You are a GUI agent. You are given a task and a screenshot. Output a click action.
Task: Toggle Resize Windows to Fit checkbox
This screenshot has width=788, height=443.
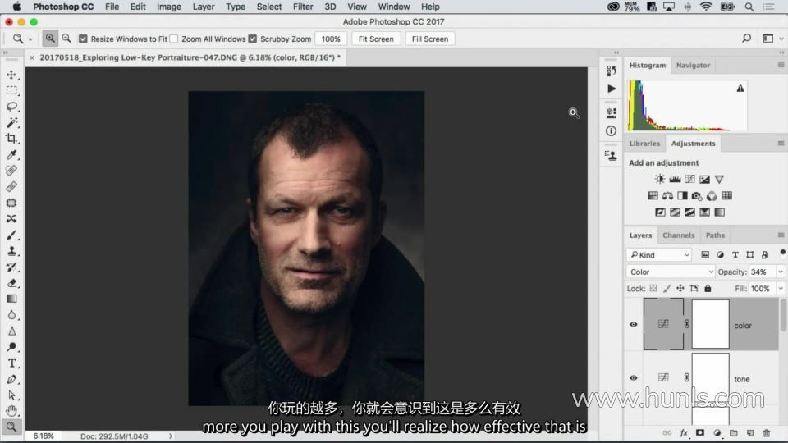tap(84, 39)
